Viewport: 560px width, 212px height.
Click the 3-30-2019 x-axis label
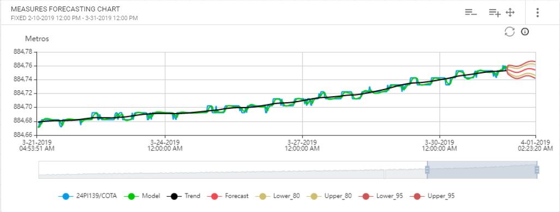pos(439,145)
